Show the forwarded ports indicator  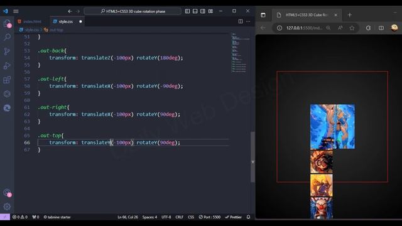point(36,217)
